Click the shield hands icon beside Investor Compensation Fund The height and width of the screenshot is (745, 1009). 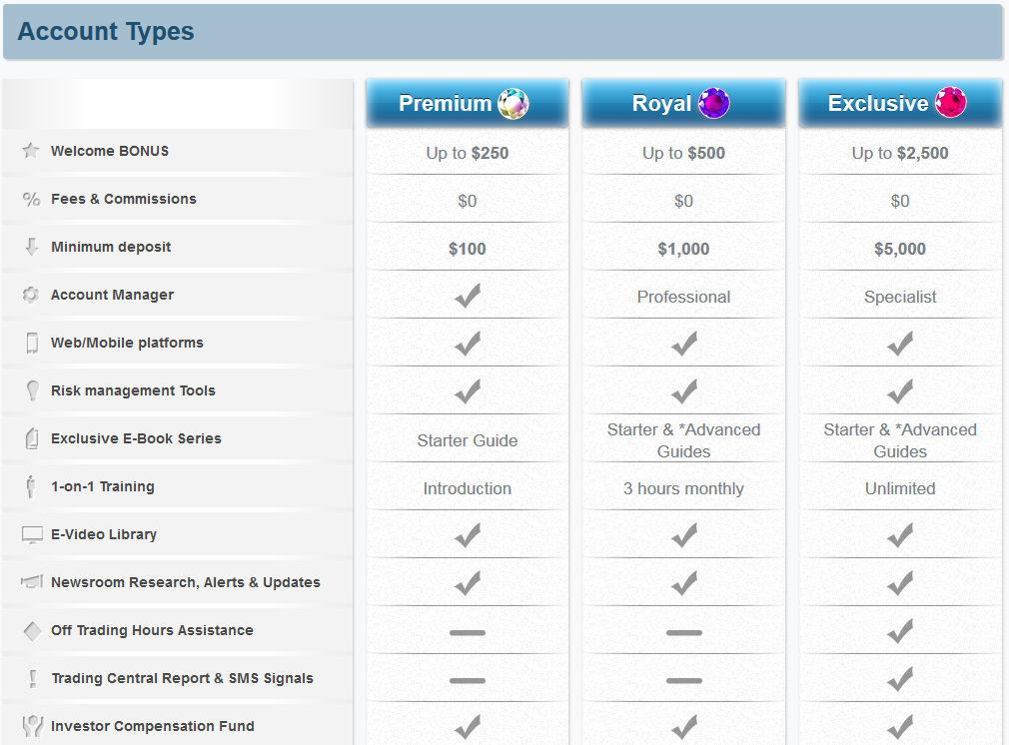33,726
